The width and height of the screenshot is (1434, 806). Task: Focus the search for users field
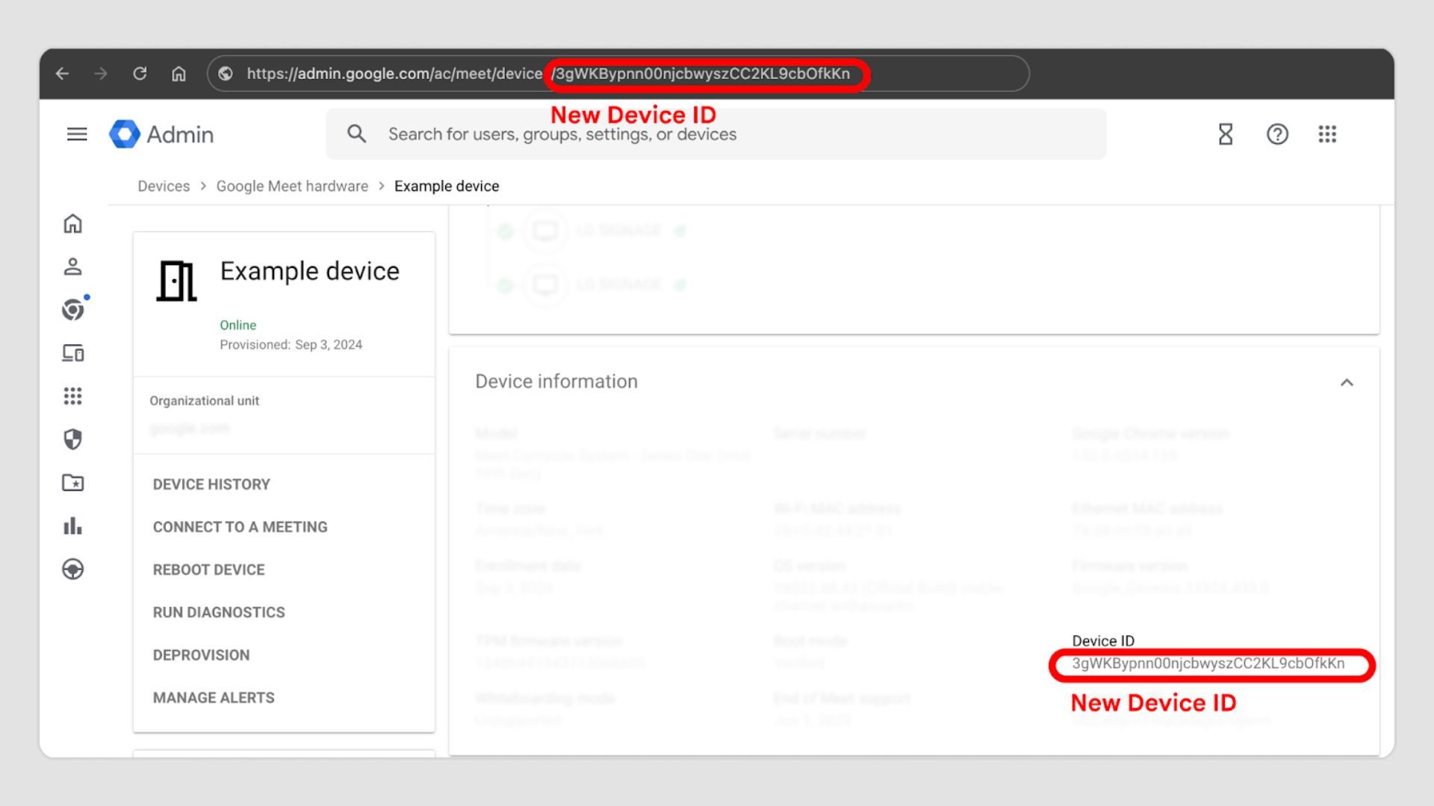click(716, 134)
